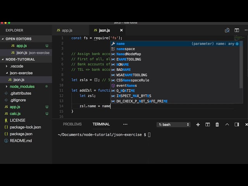Image resolution: width=248 pixels, height=186 pixels.
Task: Pick the INSPECT_MAX_BYTES suggestion
Action: (x=175, y=96)
